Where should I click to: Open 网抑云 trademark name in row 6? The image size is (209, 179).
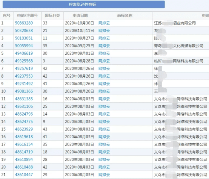(x=104, y=61)
